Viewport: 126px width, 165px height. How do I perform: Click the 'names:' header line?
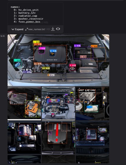[x=15, y=7]
